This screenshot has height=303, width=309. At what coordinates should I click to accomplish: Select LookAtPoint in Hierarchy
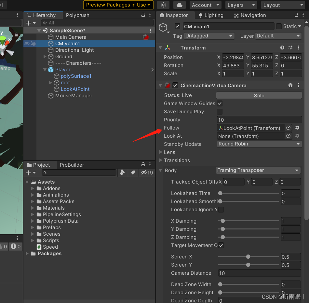(75, 89)
